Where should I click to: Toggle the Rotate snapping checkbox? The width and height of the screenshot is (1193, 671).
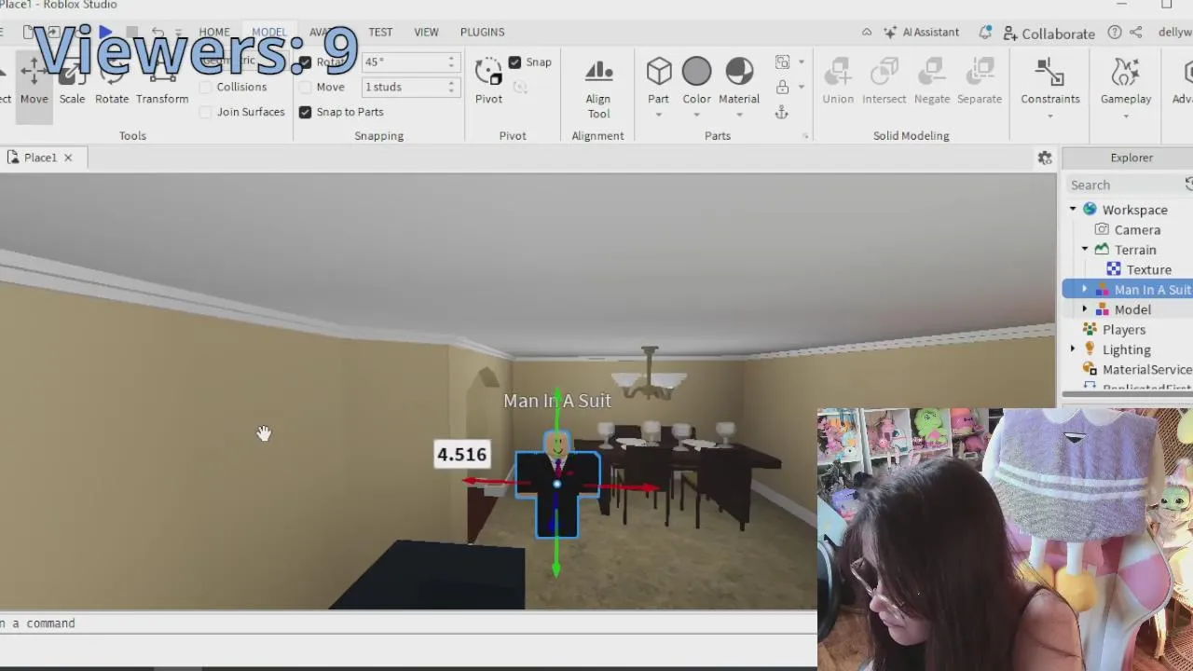pyautogui.click(x=305, y=62)
